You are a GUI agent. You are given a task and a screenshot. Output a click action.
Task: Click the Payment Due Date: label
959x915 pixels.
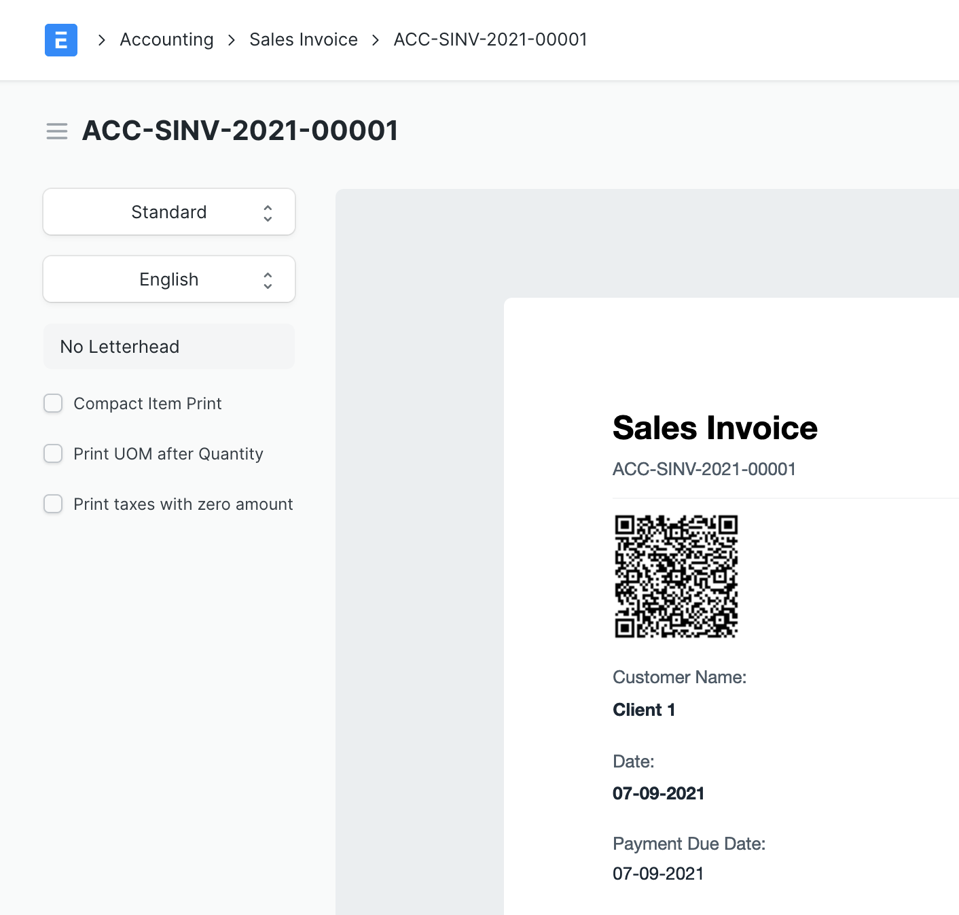(689, 844)
